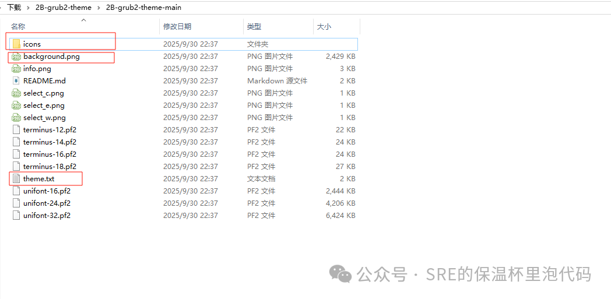Click the select_e.png file icon

tap(16, 105)
